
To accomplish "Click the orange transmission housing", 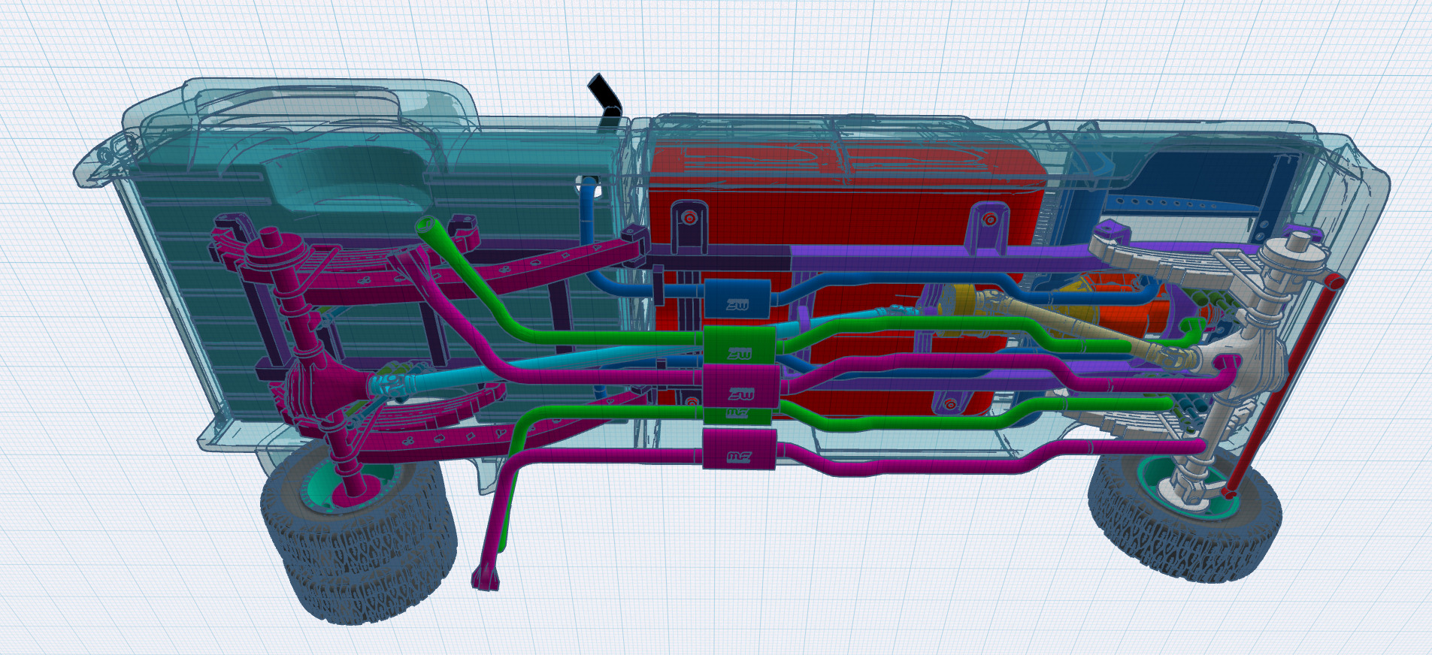I will click(1128, 308).
